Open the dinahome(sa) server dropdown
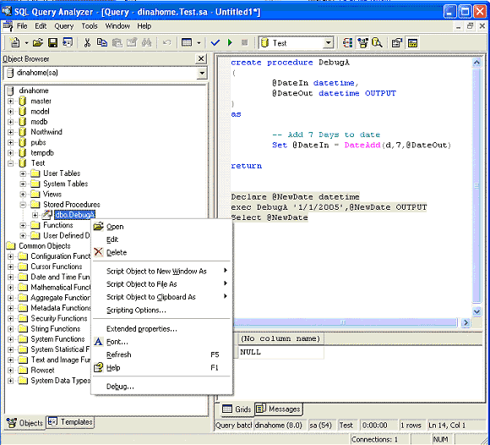490x445 pixels. click(202, 74)
